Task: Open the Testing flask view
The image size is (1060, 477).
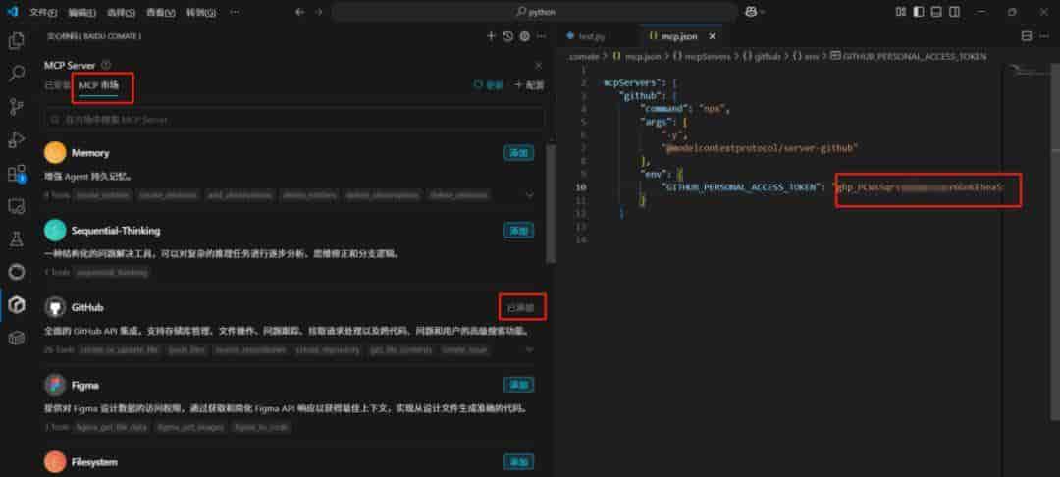Action: [17, 238]
